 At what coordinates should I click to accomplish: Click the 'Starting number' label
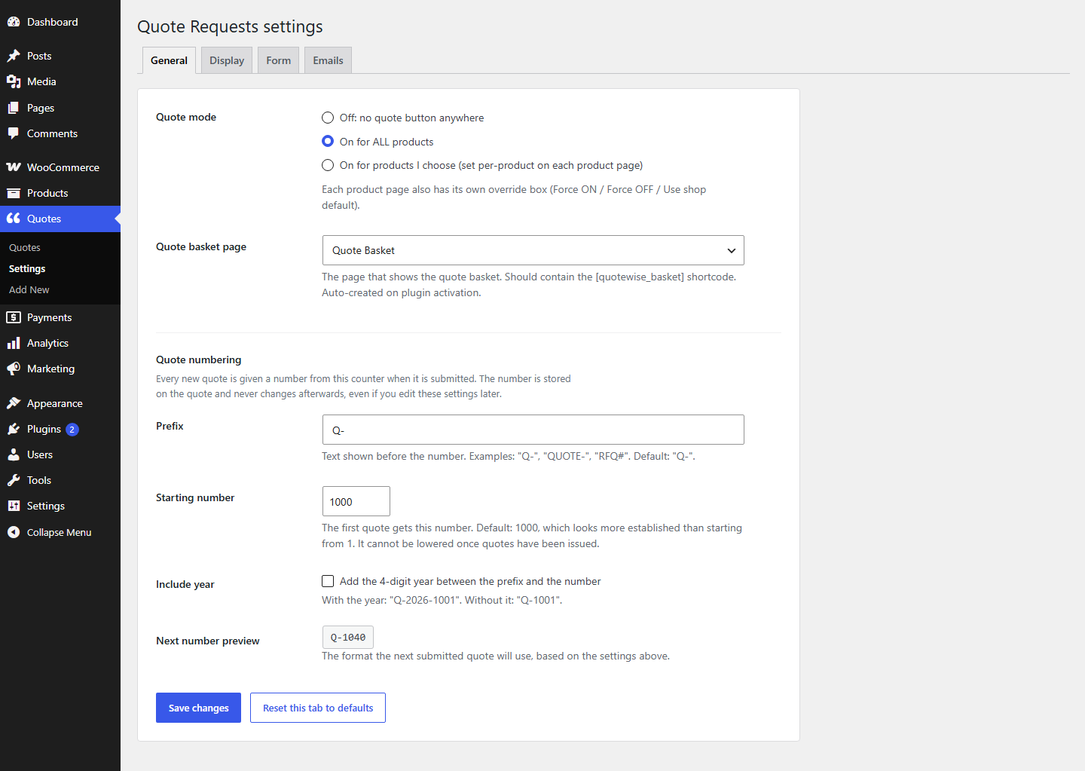pyautogui.click(x=195, y=497)
